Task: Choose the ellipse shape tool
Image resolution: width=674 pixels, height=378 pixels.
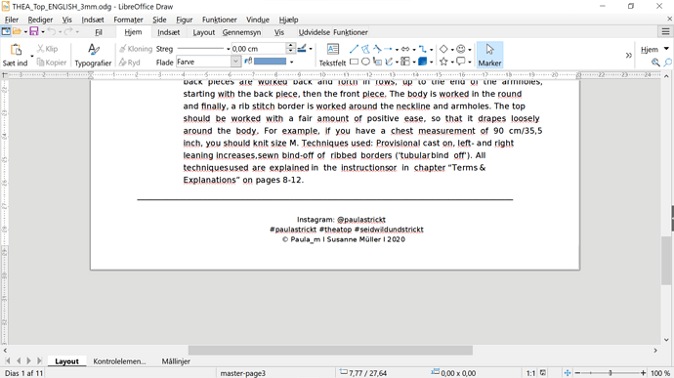Action: point(365,62)
